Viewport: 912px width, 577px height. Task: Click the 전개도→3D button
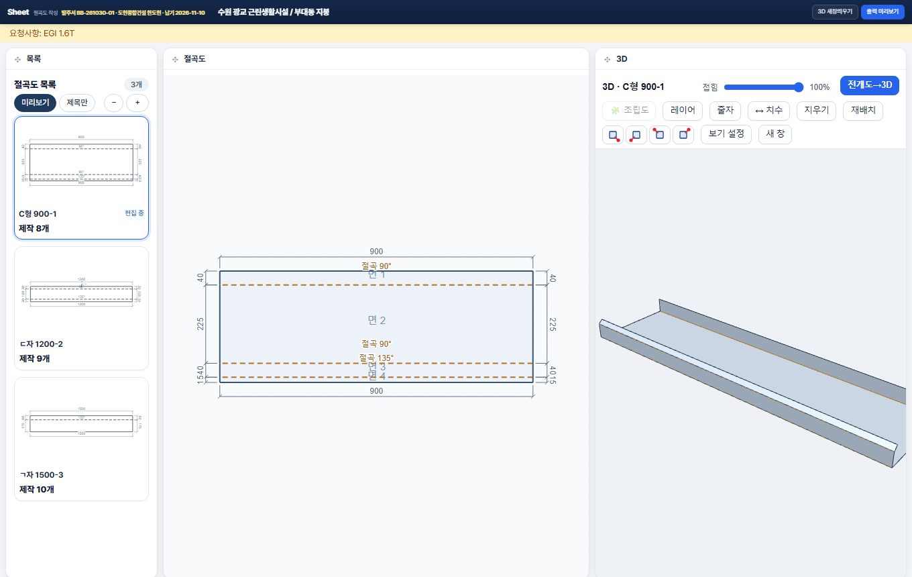point(870,85)
